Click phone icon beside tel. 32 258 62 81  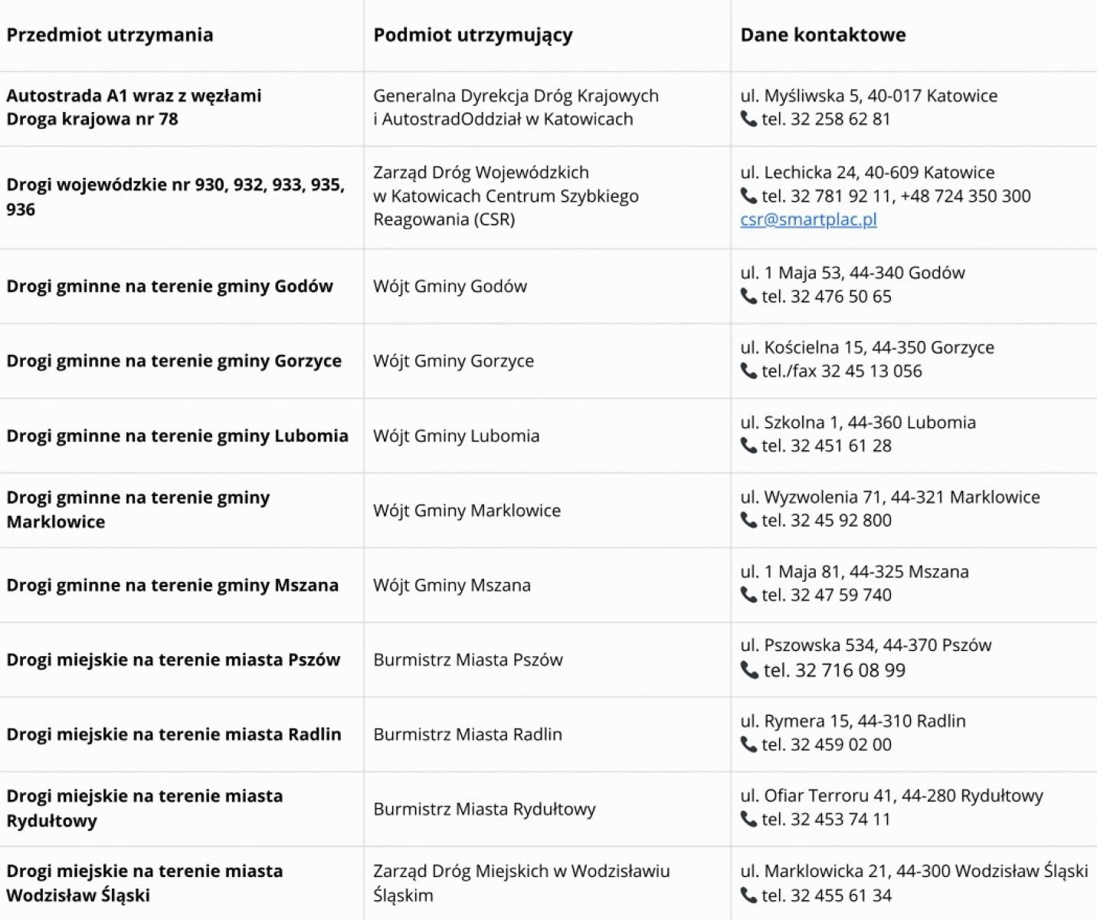pyautogui.click(x=748, y=119)
